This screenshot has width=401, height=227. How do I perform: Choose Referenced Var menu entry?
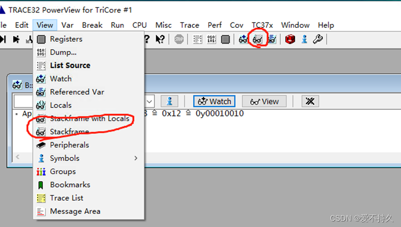click(x=89, y=92)
